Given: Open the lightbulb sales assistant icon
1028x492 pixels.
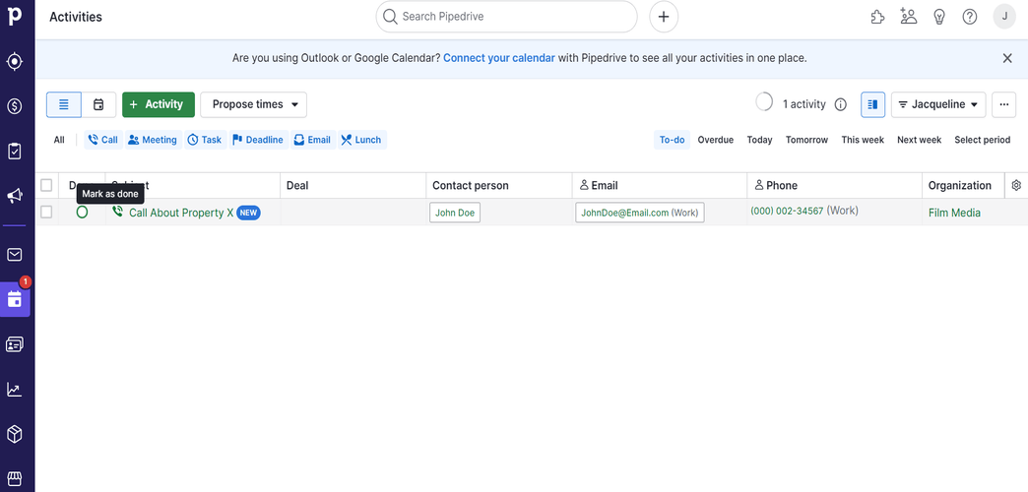Looking at the screenshot, I should [x=938, y=17].
